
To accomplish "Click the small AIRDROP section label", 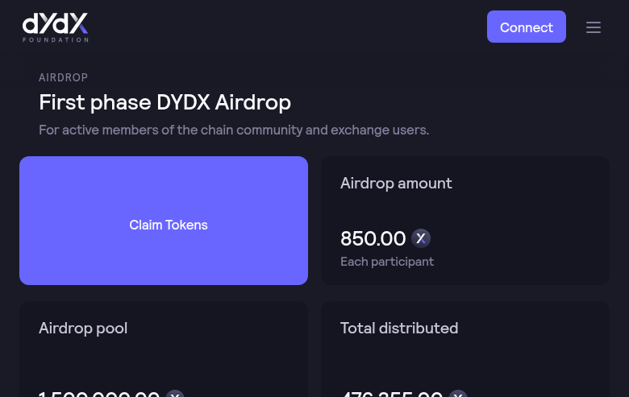I will (63, 77).
